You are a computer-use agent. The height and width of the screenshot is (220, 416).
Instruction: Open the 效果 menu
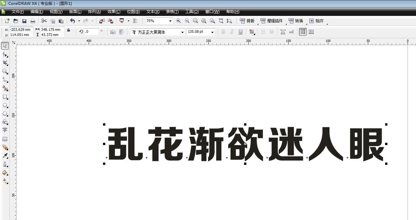click(x=113, y=11)
